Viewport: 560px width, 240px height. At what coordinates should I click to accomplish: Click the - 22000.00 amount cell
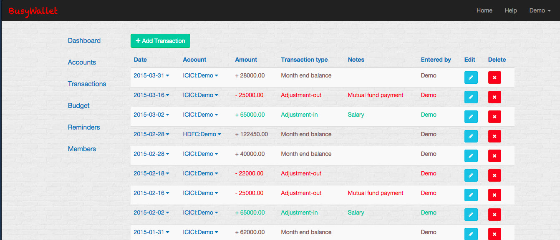(249, 173)
